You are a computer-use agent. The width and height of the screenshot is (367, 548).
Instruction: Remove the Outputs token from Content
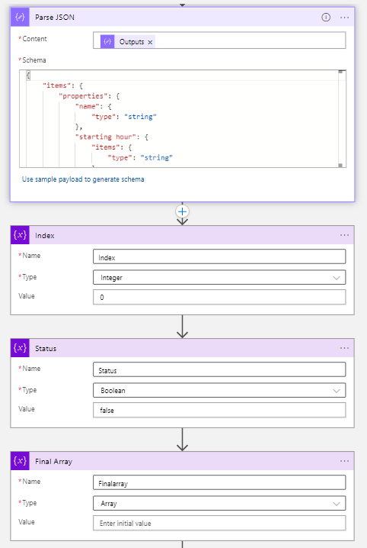pyautogui.click(x=150, y=42)
